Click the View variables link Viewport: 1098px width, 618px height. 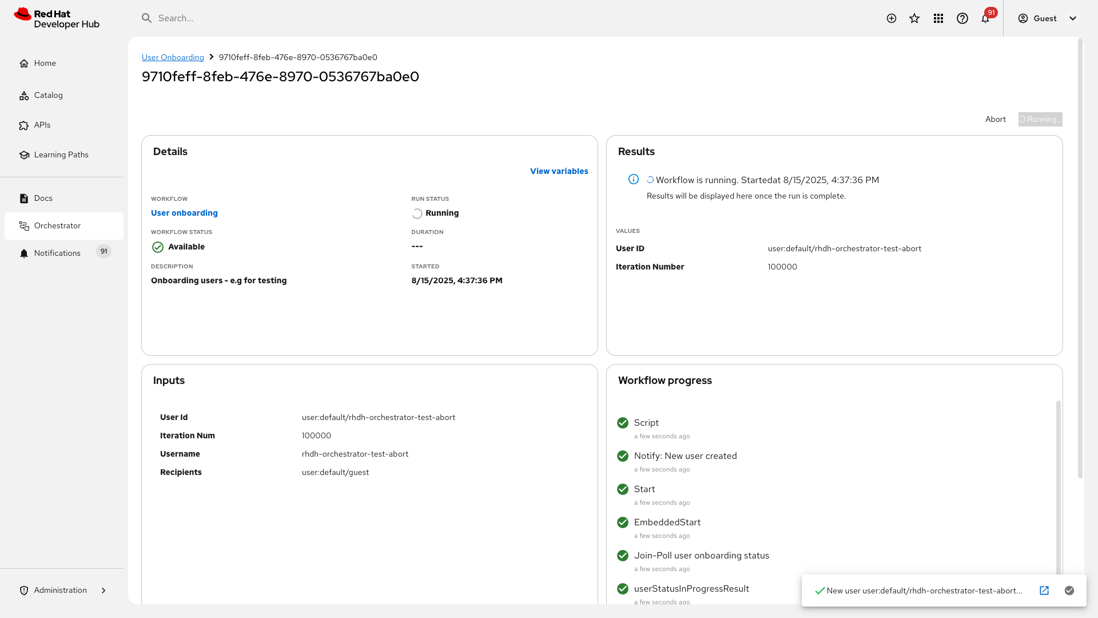point(559,171)
